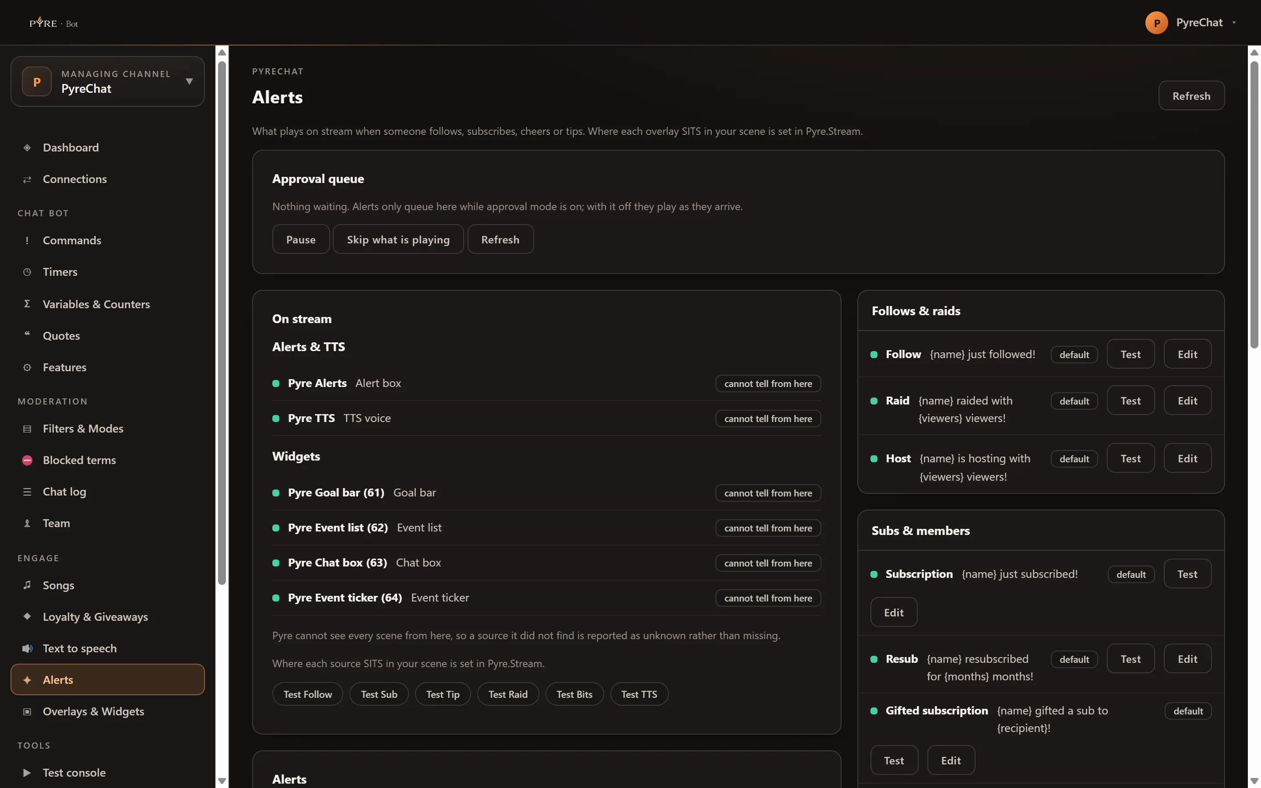Edit the Subscription alert
This screenshot has height=788, width=1261.
click(894, 613)
